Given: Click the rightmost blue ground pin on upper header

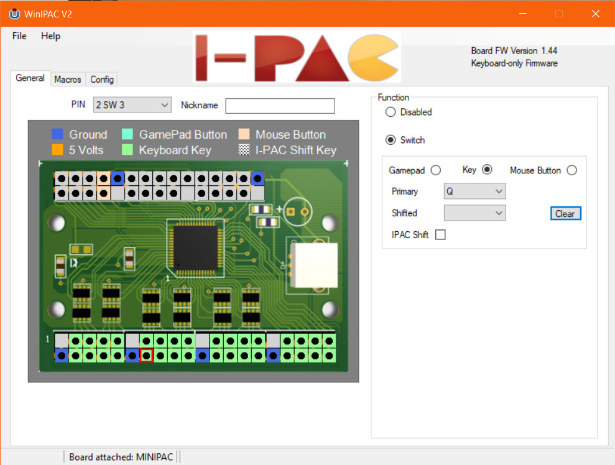Looking at the screenshot, I should pos(257,179).
